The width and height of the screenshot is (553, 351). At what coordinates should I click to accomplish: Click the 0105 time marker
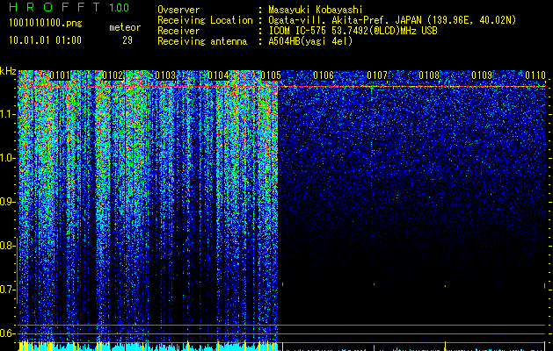(x=271, y=75)
